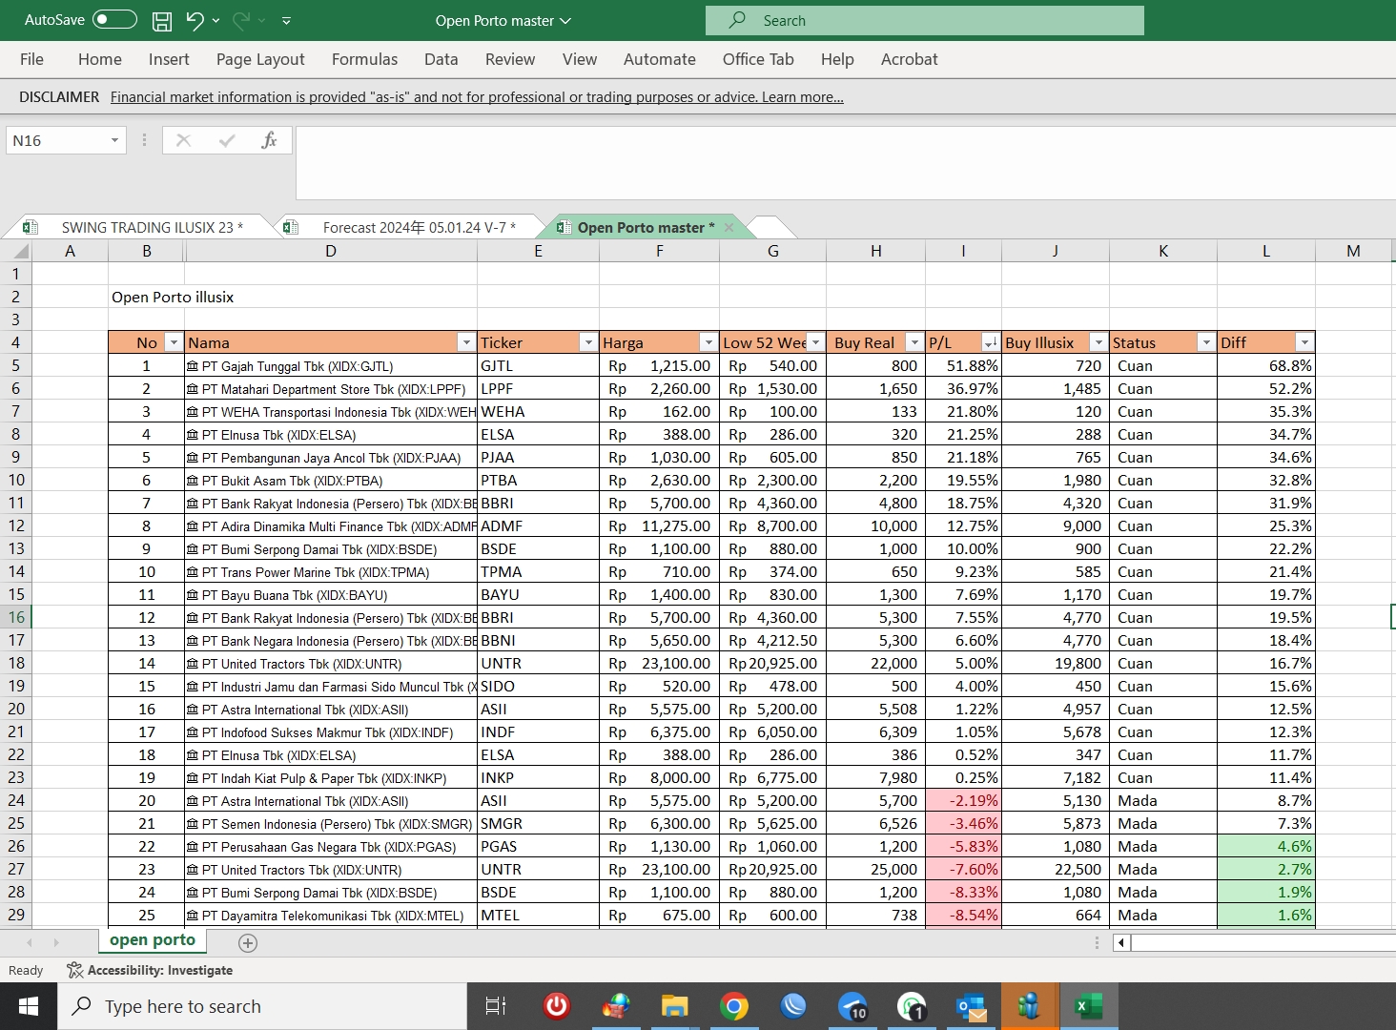Open the Windows Start menu
Image resolution: width=1396 pixels, height=1030 pixels.
point(29,1006)
